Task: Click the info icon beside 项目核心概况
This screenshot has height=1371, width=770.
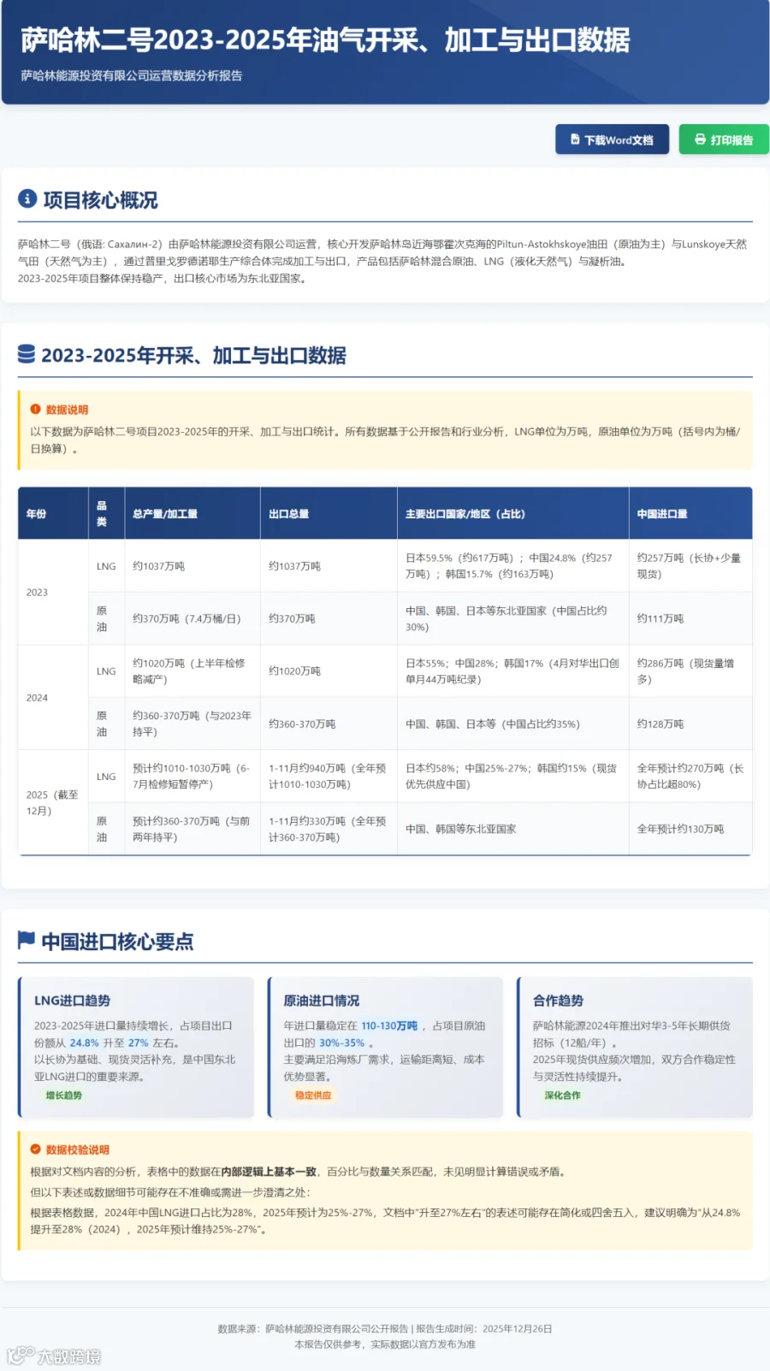Action: click(x=27, y=199)
